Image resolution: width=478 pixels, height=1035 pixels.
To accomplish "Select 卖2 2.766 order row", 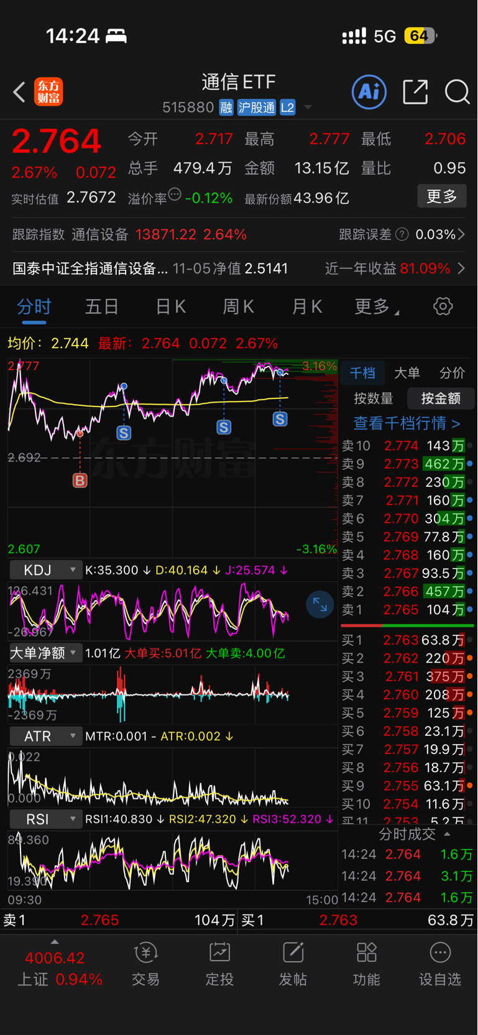I will [x=408, y=591].
